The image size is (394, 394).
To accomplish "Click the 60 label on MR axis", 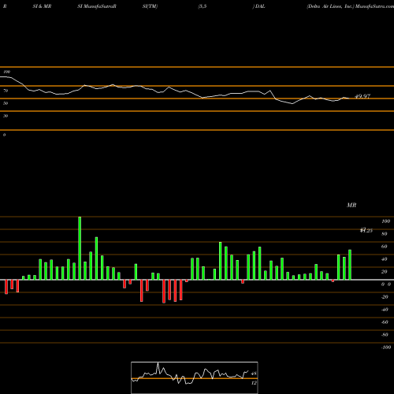I will 385,247.
